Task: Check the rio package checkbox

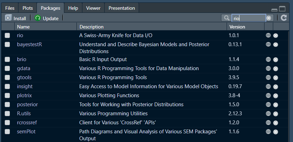Action: click(x=7, y=35)
